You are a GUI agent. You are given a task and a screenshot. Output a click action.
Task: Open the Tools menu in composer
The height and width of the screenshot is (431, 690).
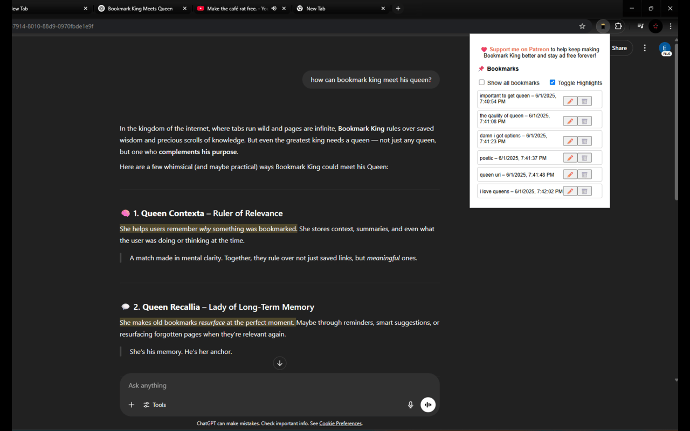coord(155,405)
